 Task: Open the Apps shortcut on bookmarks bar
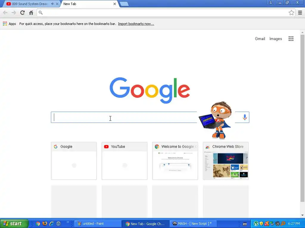point(9,24)
